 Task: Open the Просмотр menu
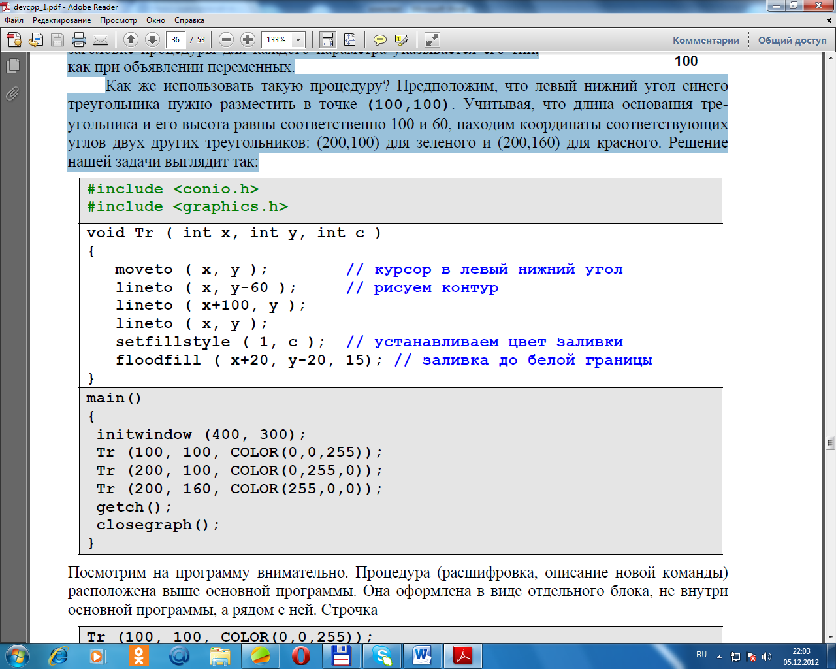click(x=118, y=20)
